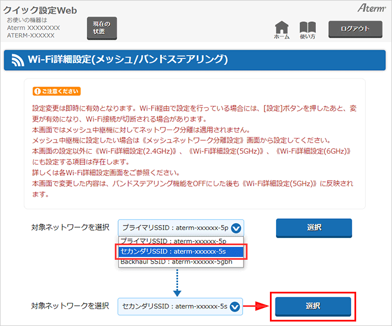Open the lower セカンダリSSID combo box field
392x326 pixels.
coord(174,306)
